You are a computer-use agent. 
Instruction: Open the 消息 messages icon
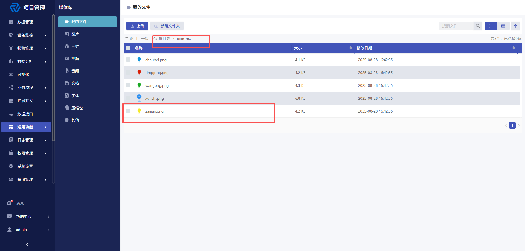click(10, 203)
